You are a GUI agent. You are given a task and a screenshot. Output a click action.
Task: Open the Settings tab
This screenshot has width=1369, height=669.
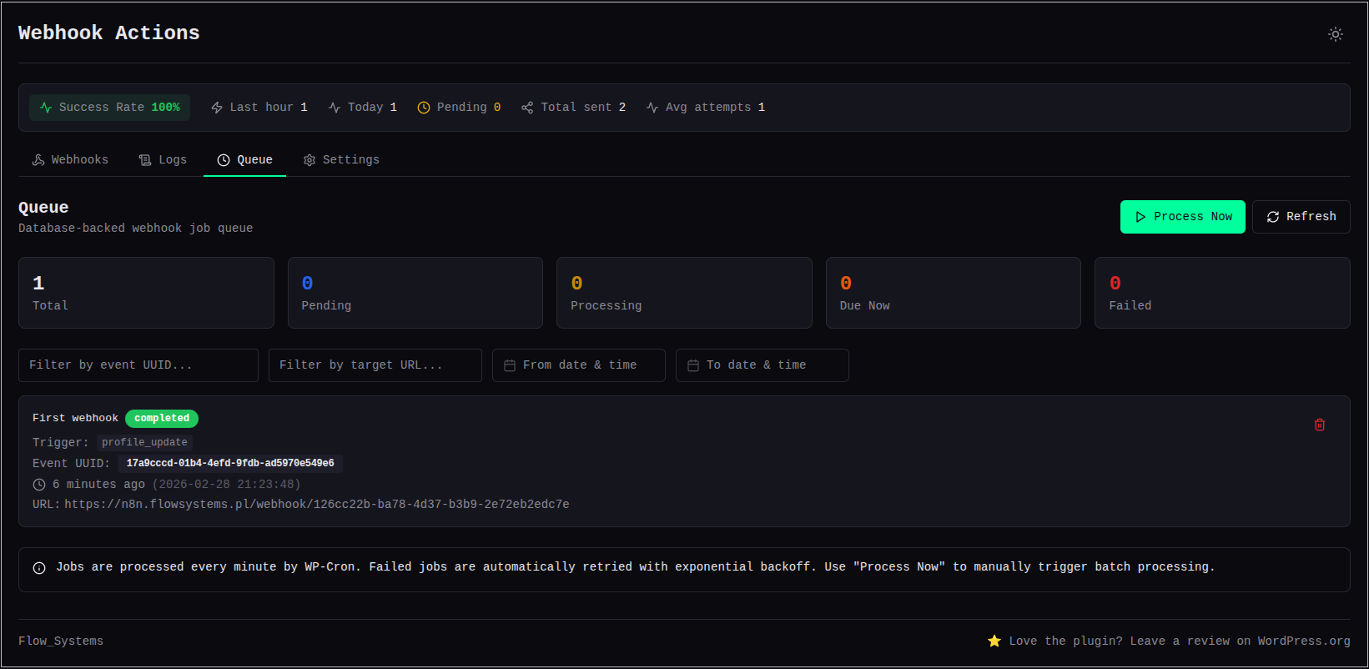point(341,160)
